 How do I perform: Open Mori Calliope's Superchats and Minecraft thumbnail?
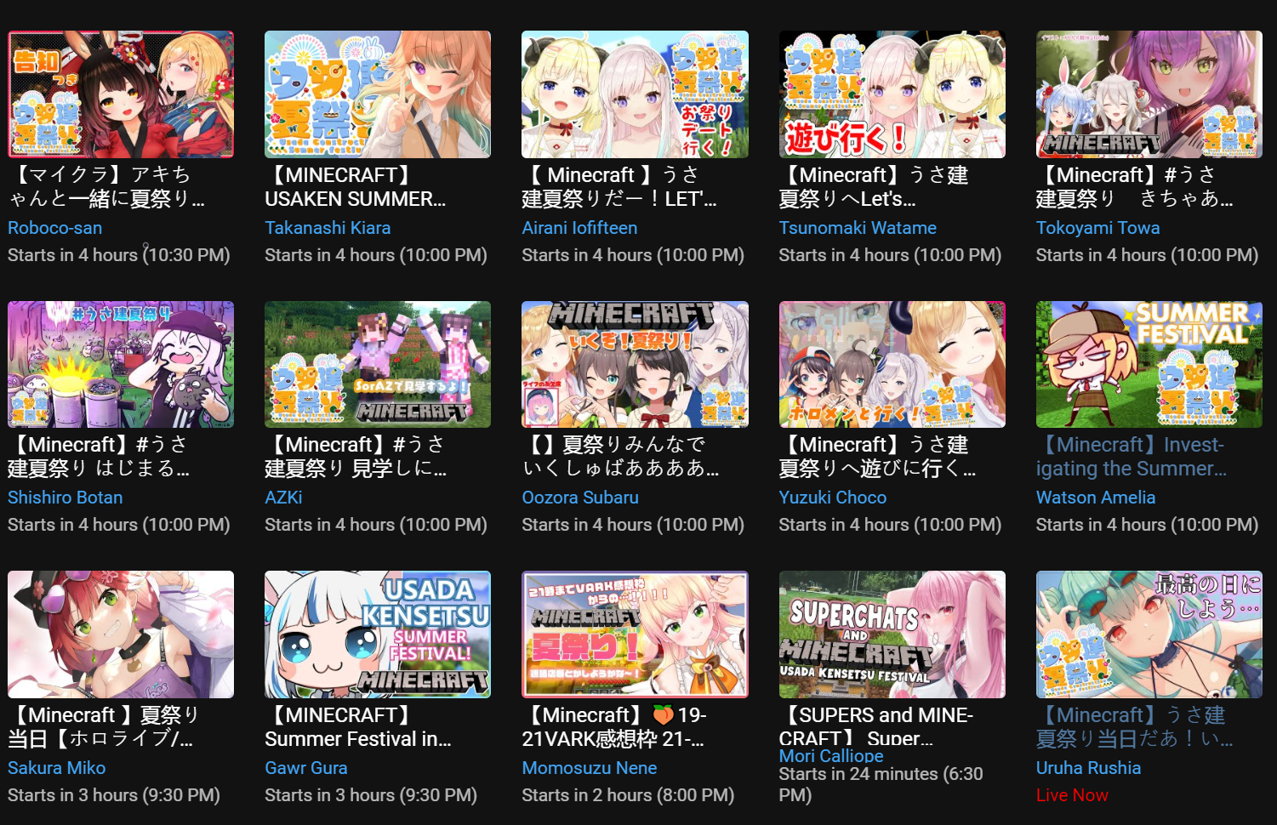tap(892, 634)
